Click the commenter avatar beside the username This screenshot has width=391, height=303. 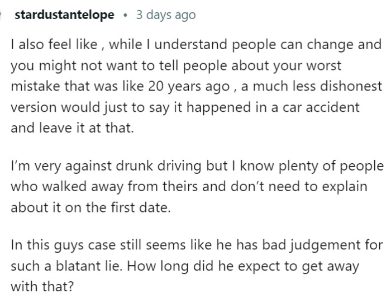click(x=3, y=15)
